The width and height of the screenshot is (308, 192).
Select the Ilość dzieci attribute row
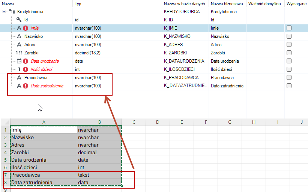(x=154, y=69)
